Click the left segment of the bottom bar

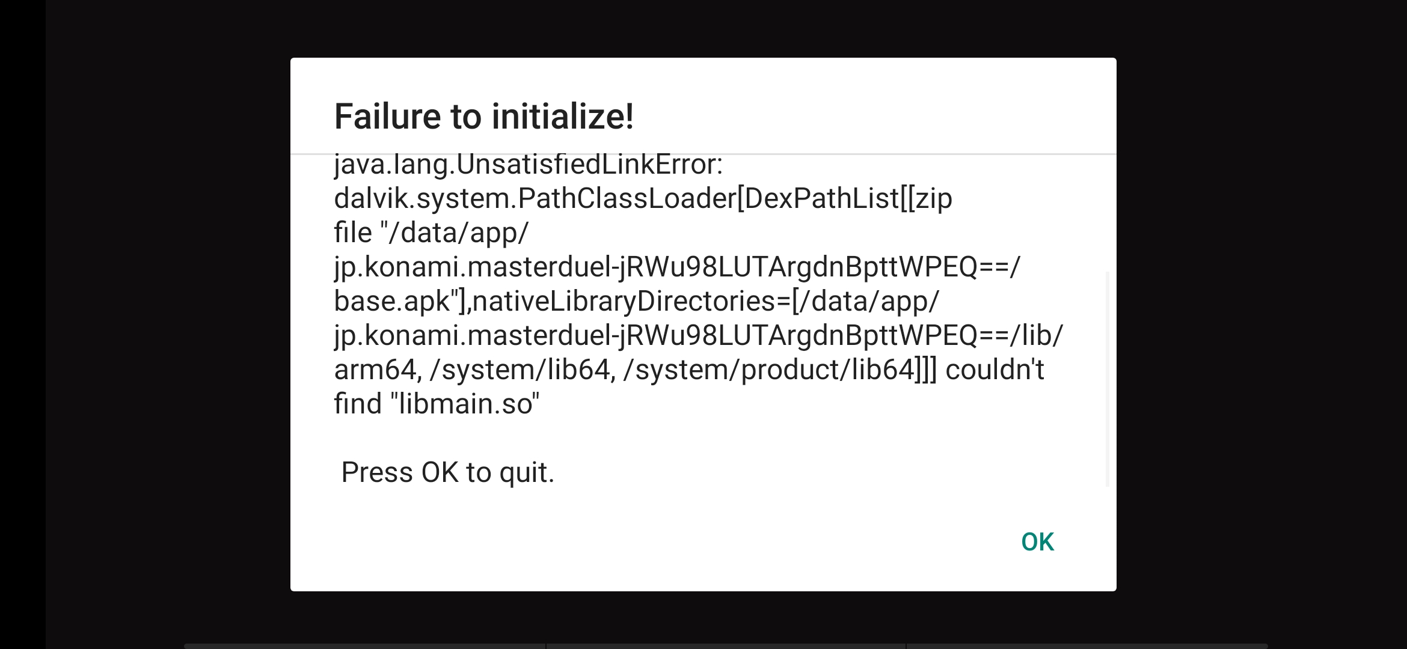[364, 646]
